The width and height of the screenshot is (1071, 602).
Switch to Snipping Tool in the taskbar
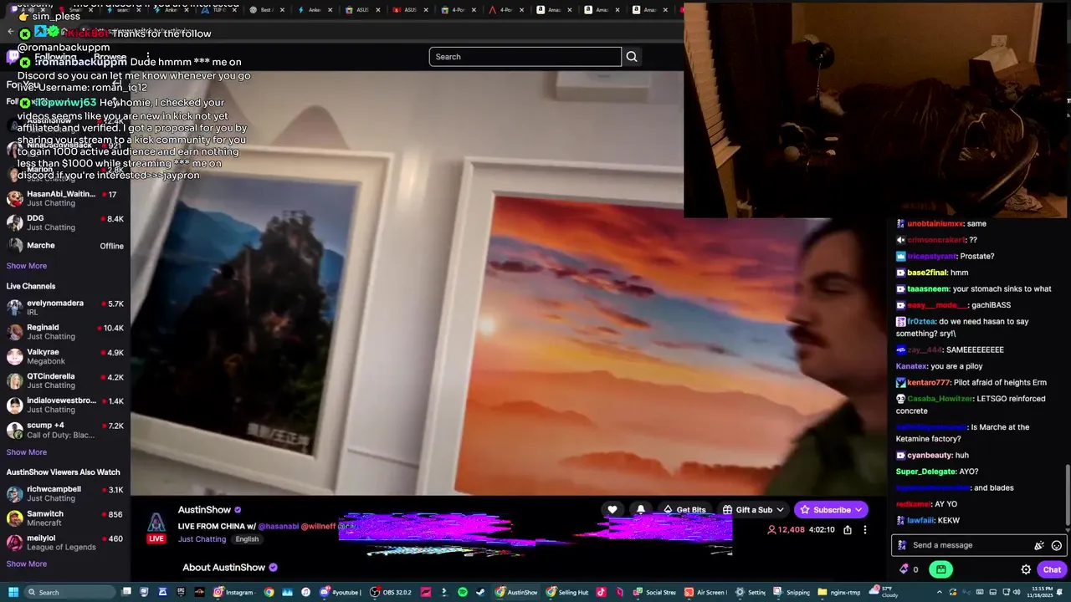tap(792, 592)
